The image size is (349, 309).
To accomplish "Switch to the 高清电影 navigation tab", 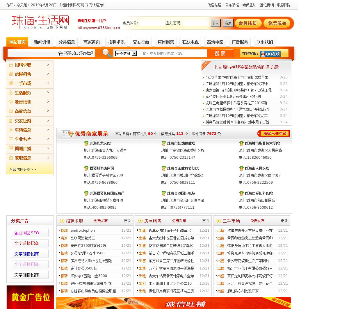I will (x=215, y=42).
